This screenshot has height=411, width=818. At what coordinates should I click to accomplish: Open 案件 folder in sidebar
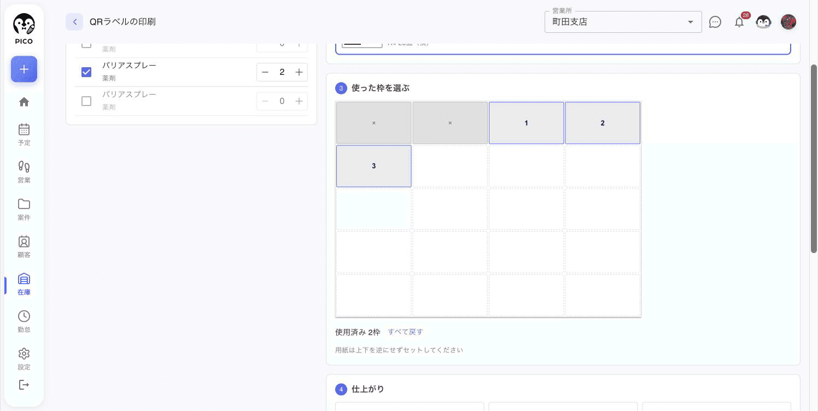point(24,209)
